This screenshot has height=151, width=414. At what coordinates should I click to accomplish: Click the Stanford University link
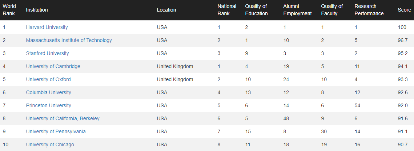48,53
